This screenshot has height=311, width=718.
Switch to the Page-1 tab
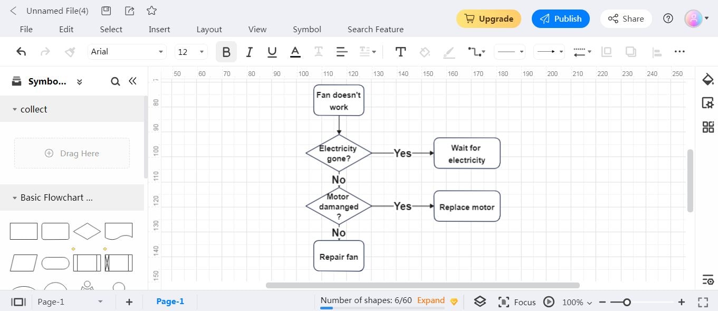(170, 301)
